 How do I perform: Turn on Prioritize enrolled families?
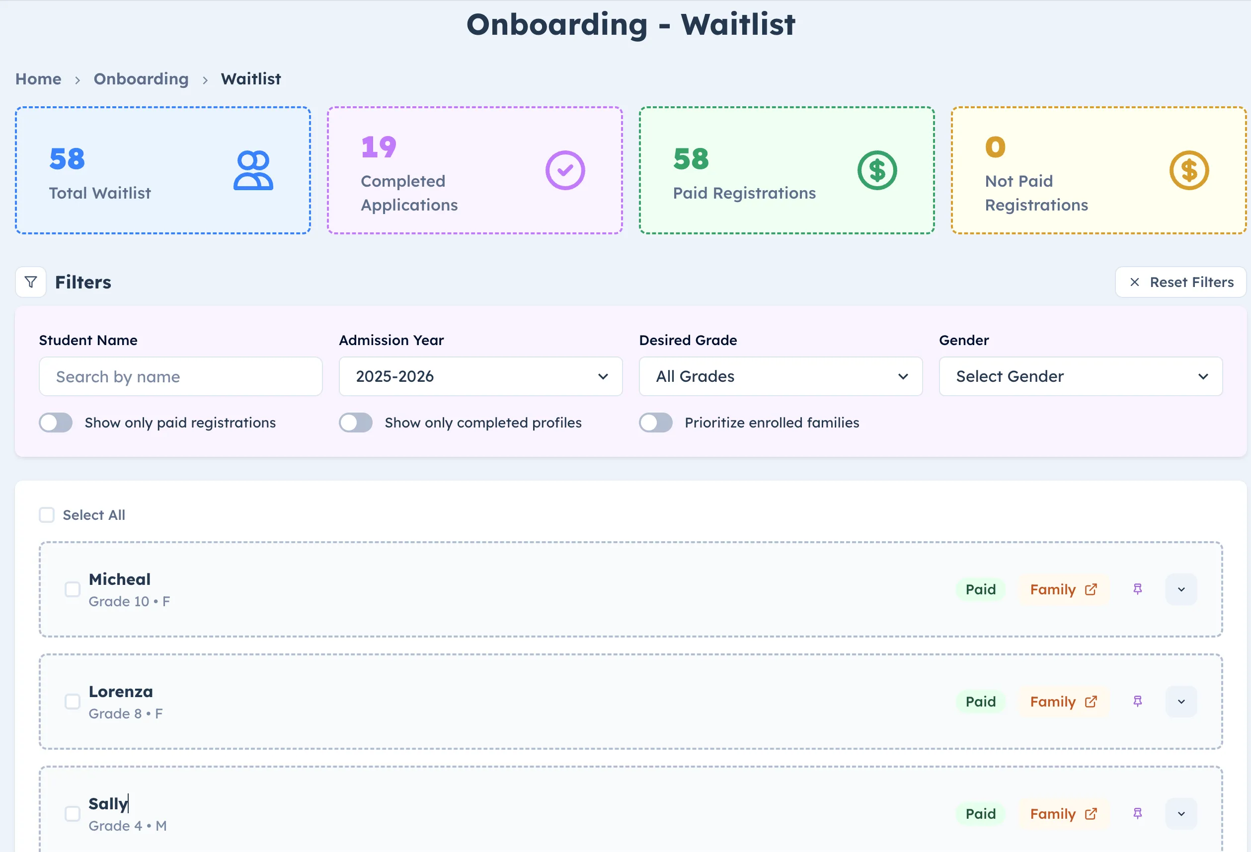click(655, 423)
